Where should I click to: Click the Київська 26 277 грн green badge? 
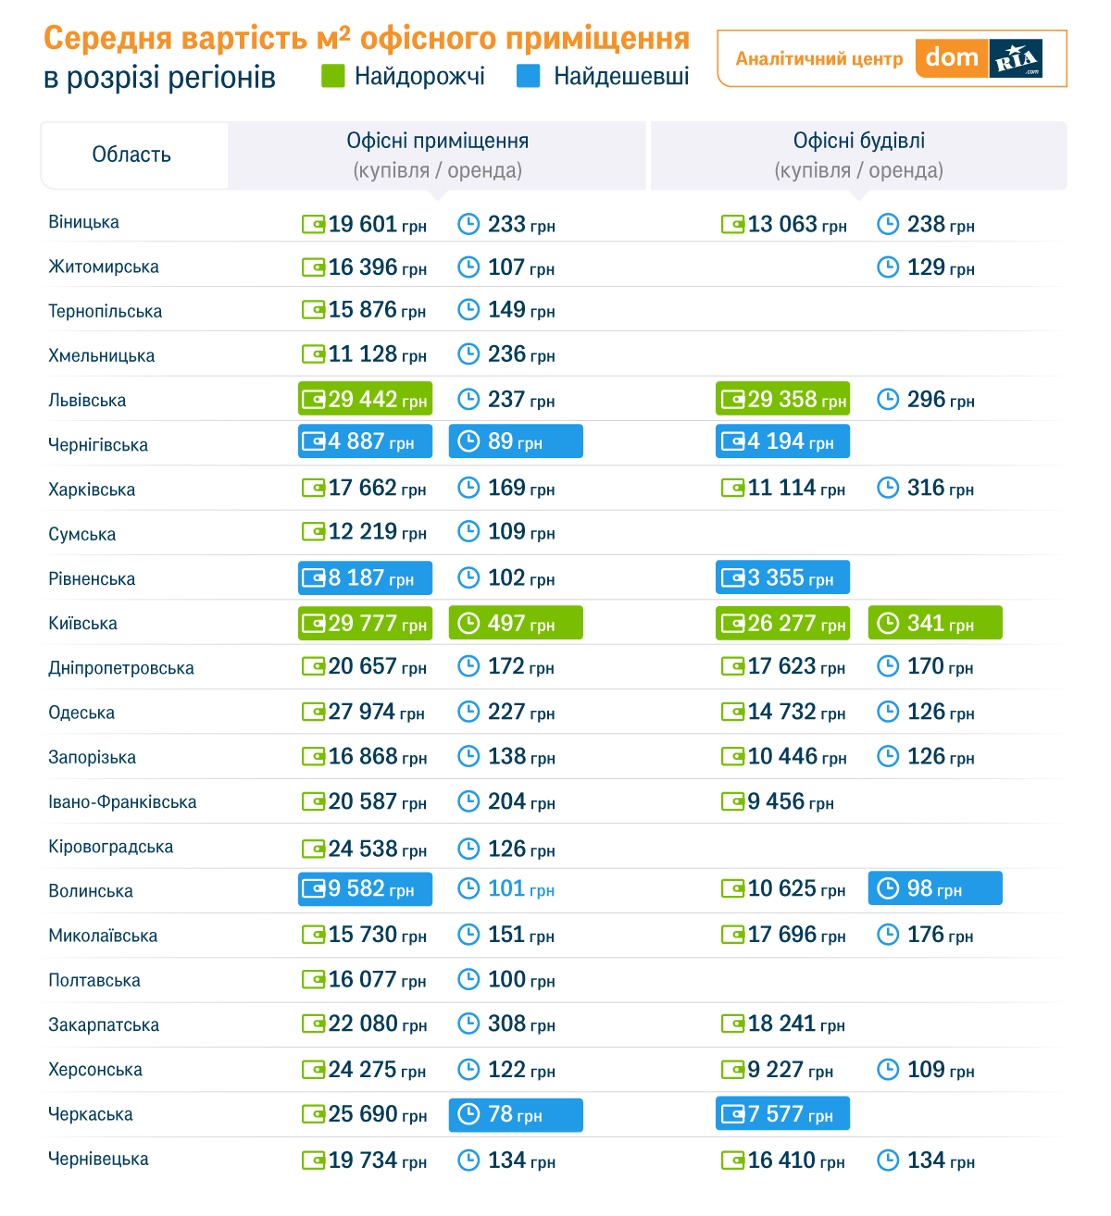(782, 623)
